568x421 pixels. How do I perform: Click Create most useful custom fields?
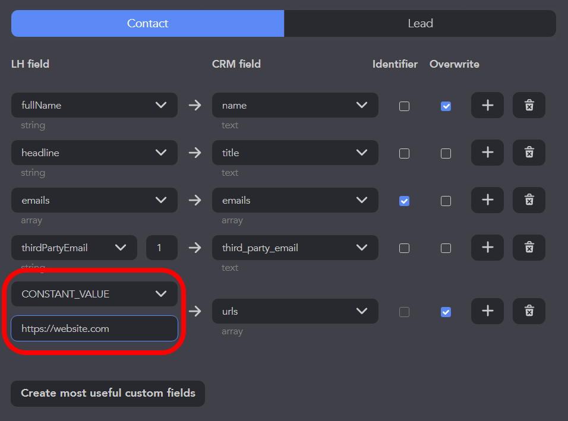coord(108,393)
